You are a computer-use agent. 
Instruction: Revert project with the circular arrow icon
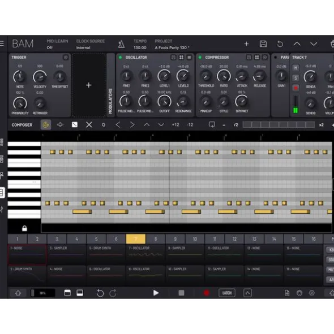coord(280,44)
